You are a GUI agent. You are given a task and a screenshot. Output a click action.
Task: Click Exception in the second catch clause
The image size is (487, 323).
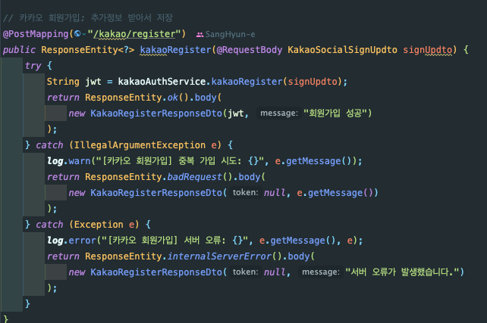tap(99, 225)
